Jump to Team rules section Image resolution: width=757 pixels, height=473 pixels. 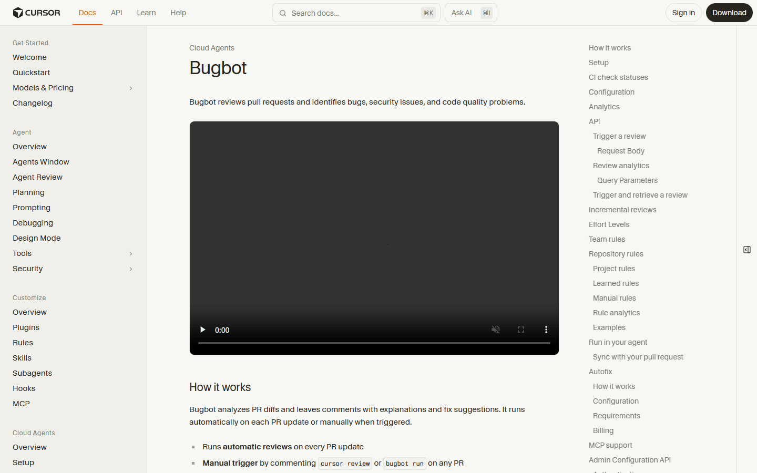click(x=607, y=239)
